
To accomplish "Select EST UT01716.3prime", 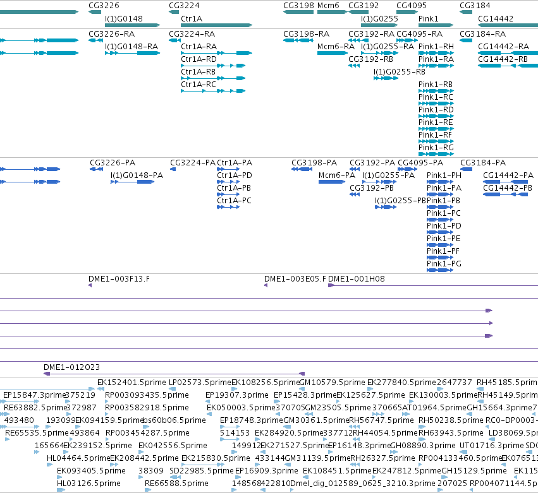I will point(491,446).
